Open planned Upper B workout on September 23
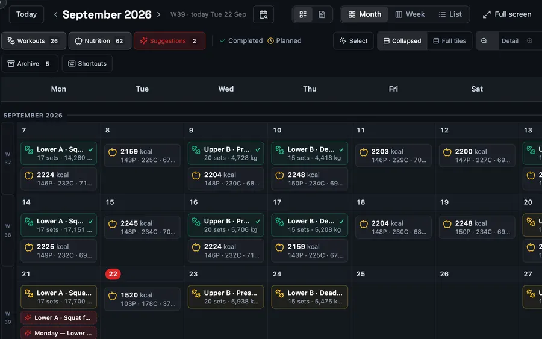Viewport: 542px width, 339px height. pos(226,297)
